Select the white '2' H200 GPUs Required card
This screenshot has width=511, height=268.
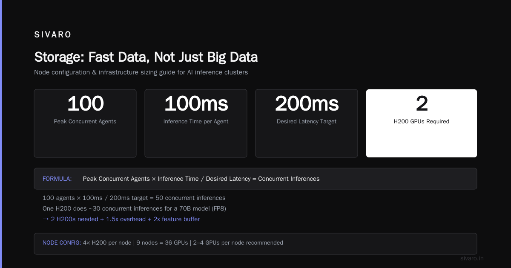coord(422,123)
